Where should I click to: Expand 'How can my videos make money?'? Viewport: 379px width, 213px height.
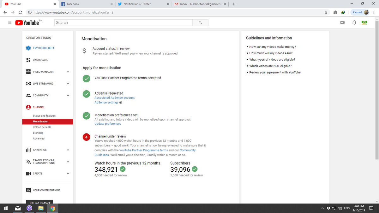click(x=271, y=47)
